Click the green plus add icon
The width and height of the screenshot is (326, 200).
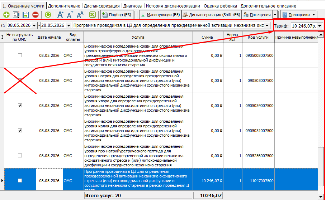point(6,15)
